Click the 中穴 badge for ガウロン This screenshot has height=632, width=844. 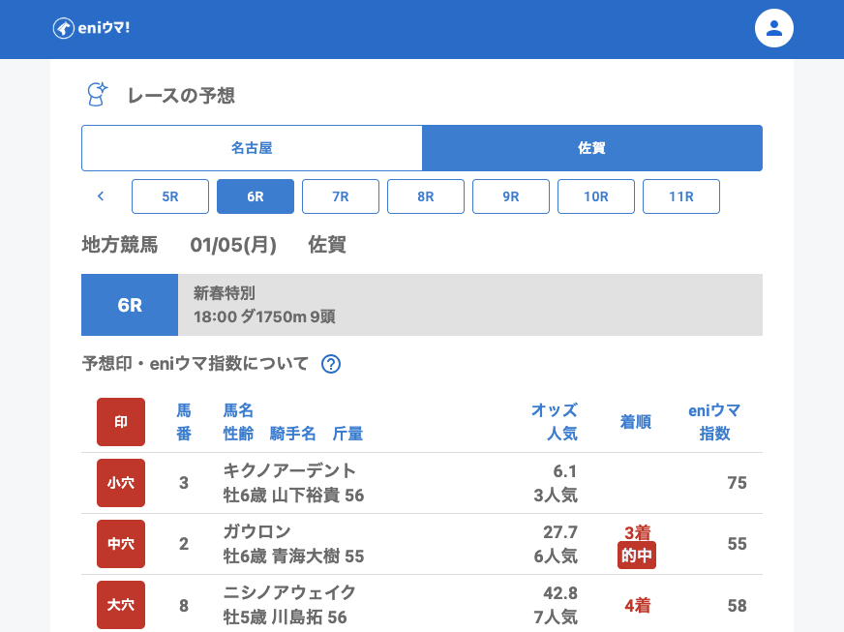[x=121, y=544]
